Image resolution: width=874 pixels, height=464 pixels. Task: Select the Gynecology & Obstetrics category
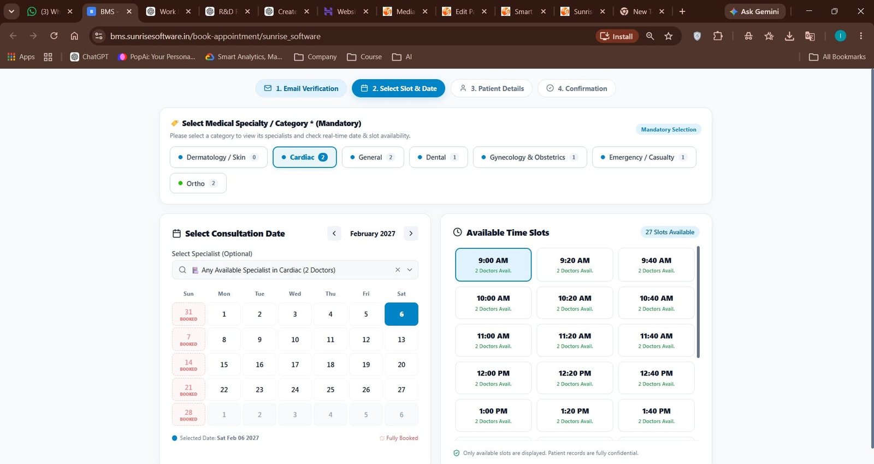[530, 157]
